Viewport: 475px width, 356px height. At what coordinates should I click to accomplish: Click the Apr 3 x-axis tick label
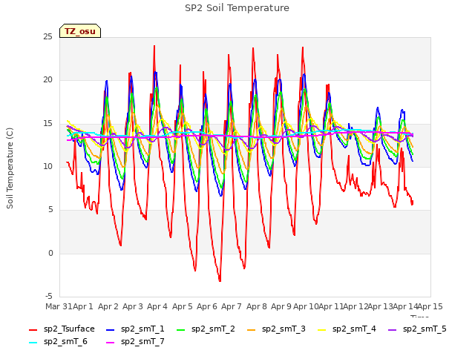pyautogui.click(x=133, y=306)
